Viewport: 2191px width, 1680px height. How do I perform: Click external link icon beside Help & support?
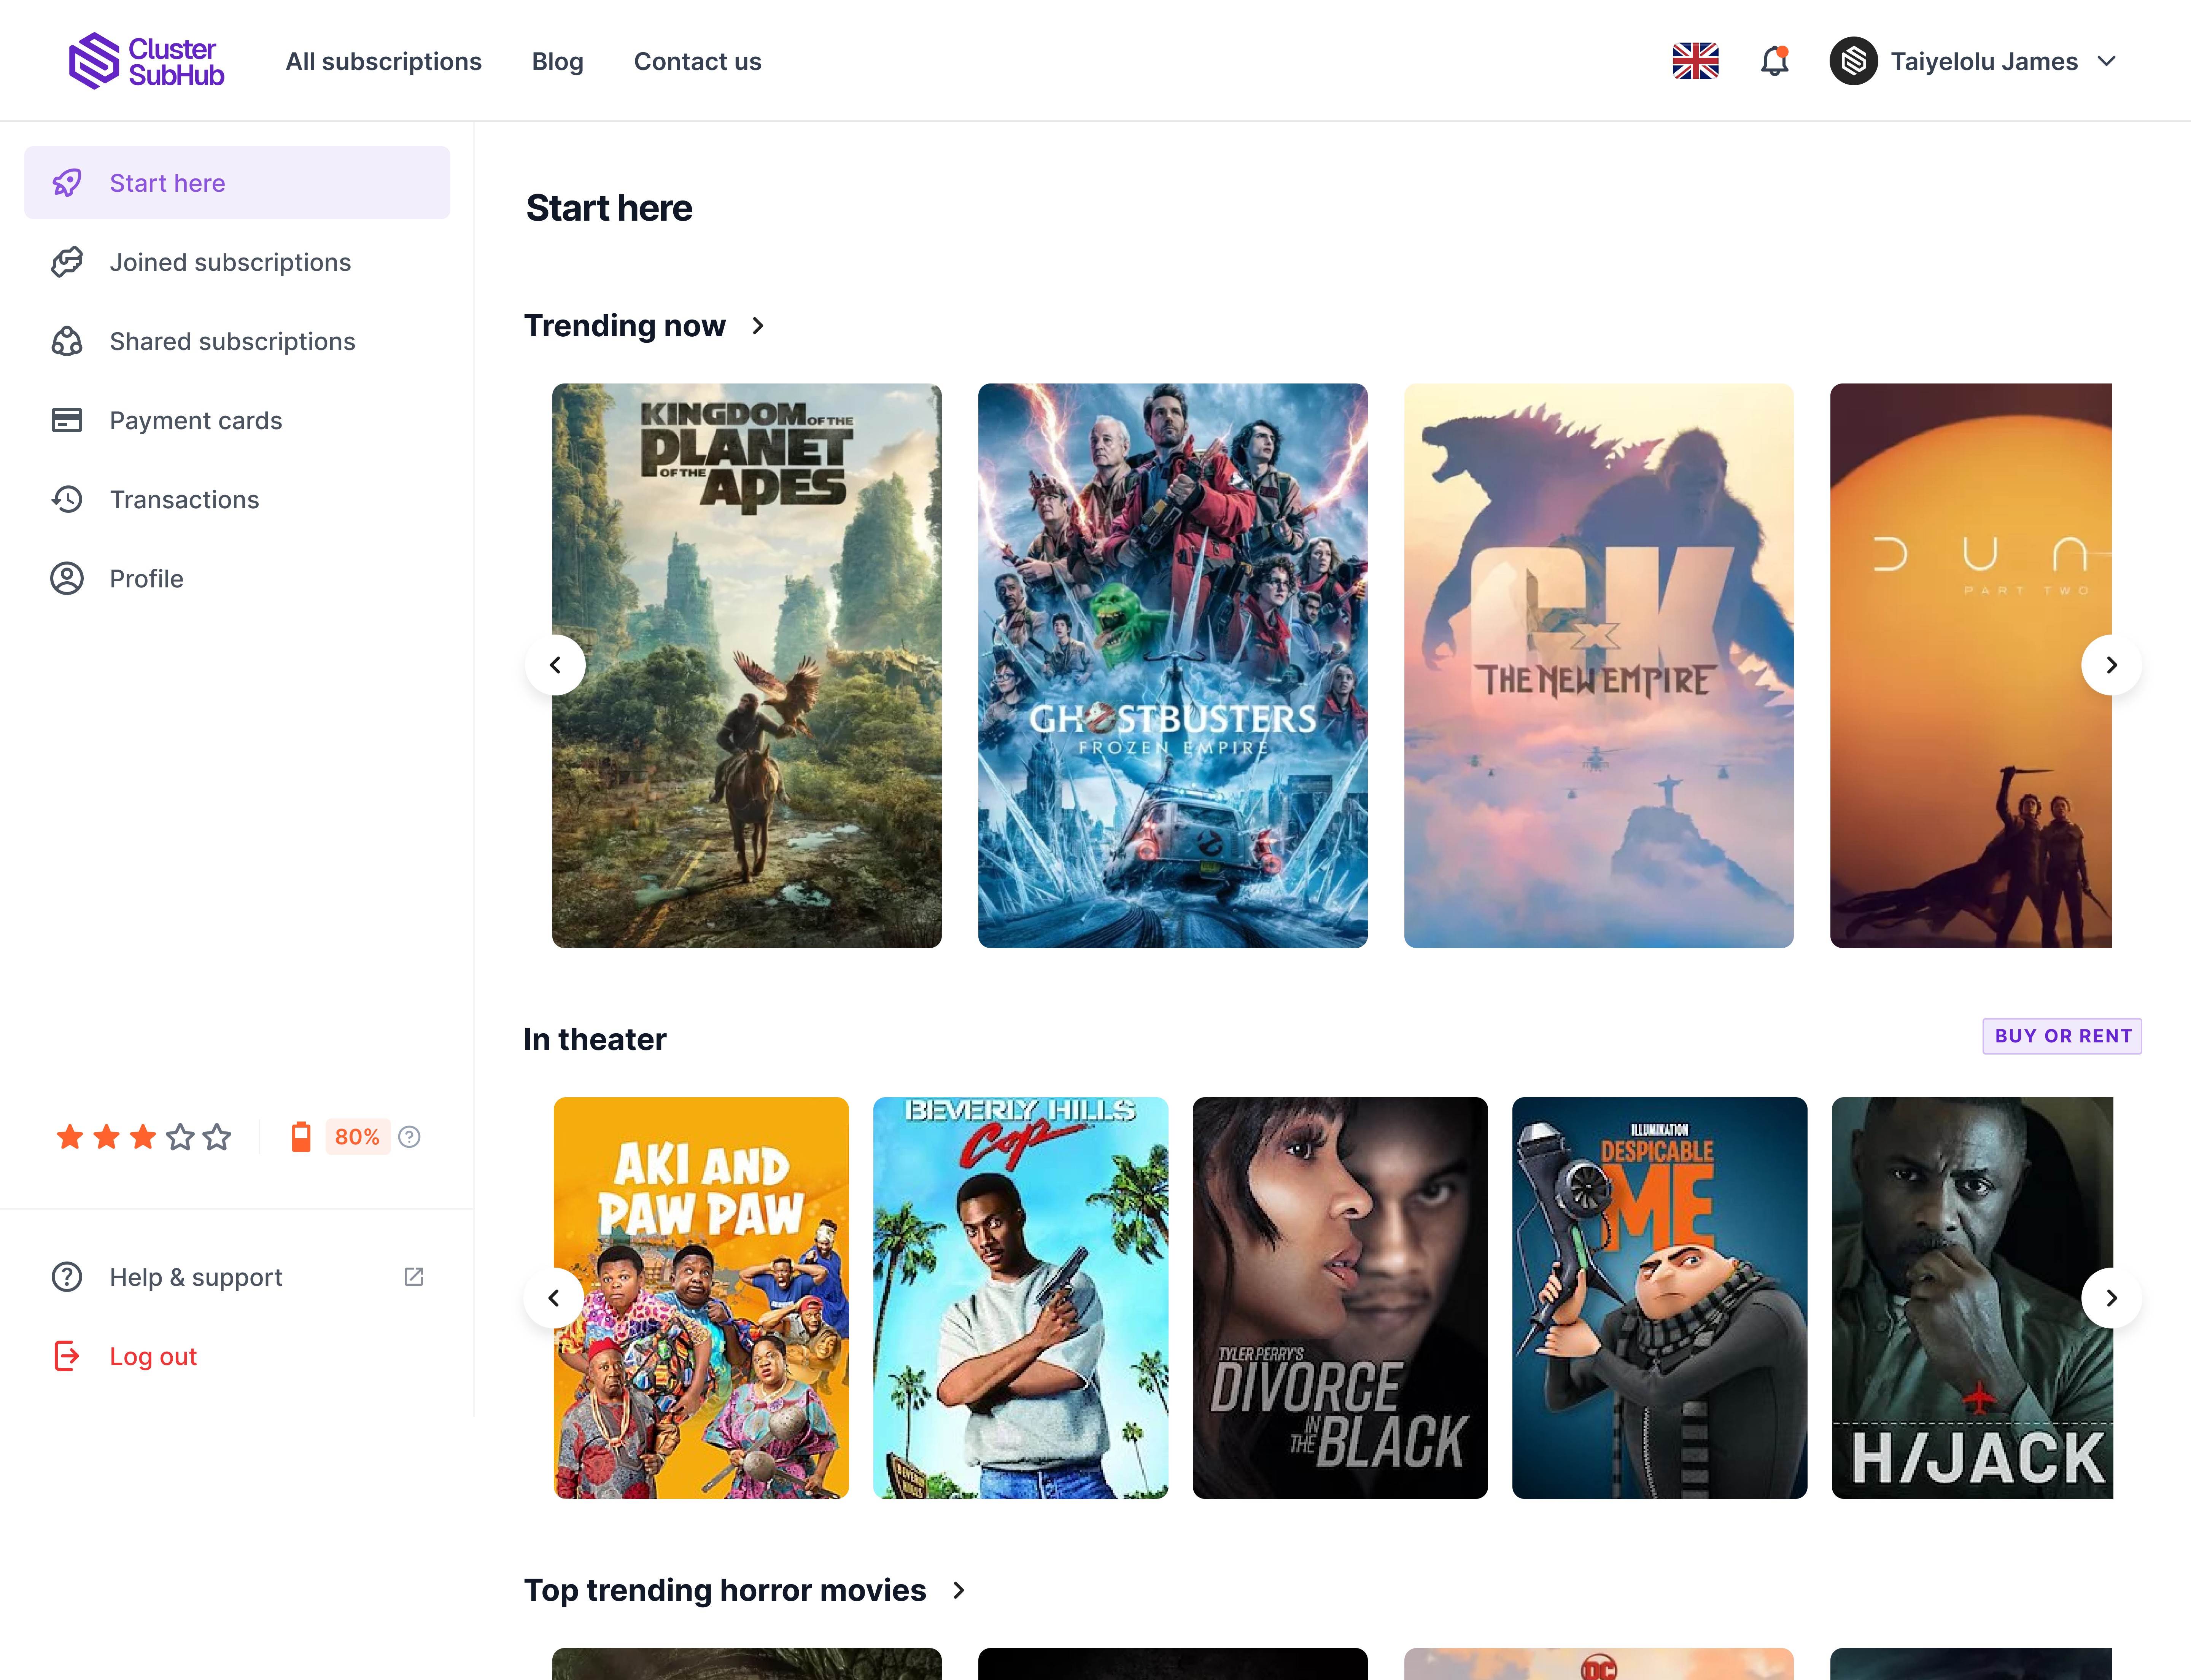(x=413, y=1277)
